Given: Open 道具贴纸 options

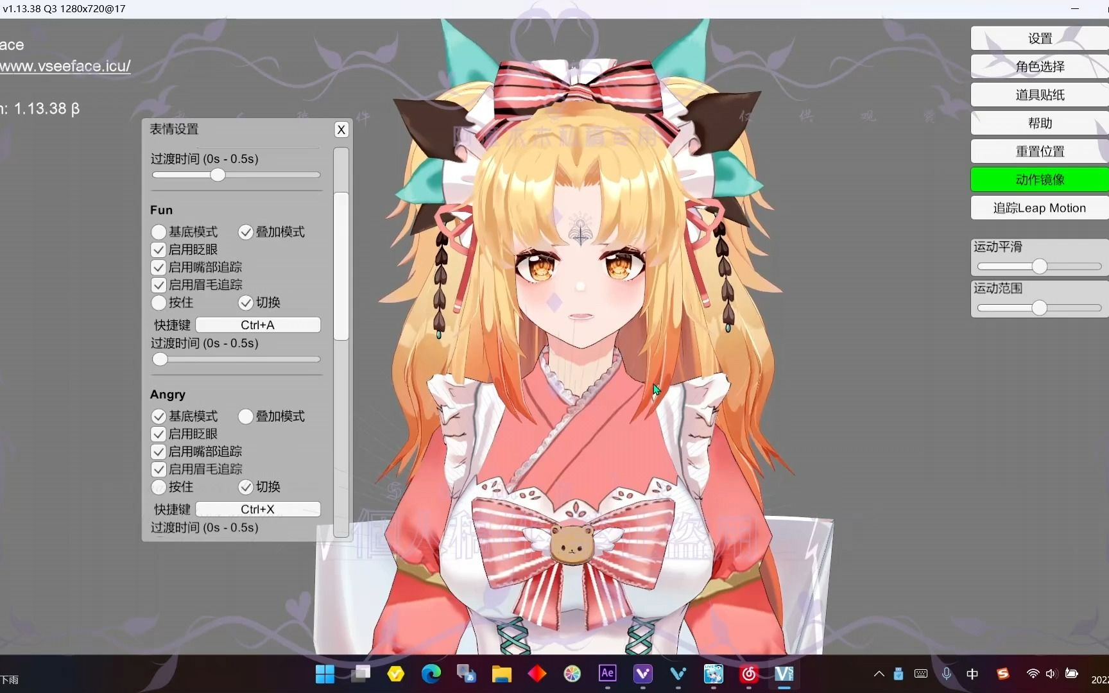Looking at the screenshot, I should pos(1038,94).
